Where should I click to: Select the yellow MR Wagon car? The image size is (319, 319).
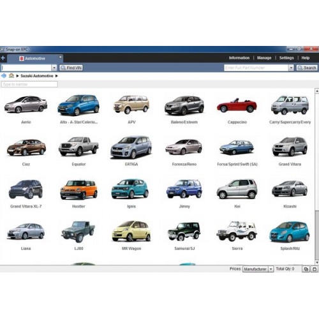click(x=131, y=231)
